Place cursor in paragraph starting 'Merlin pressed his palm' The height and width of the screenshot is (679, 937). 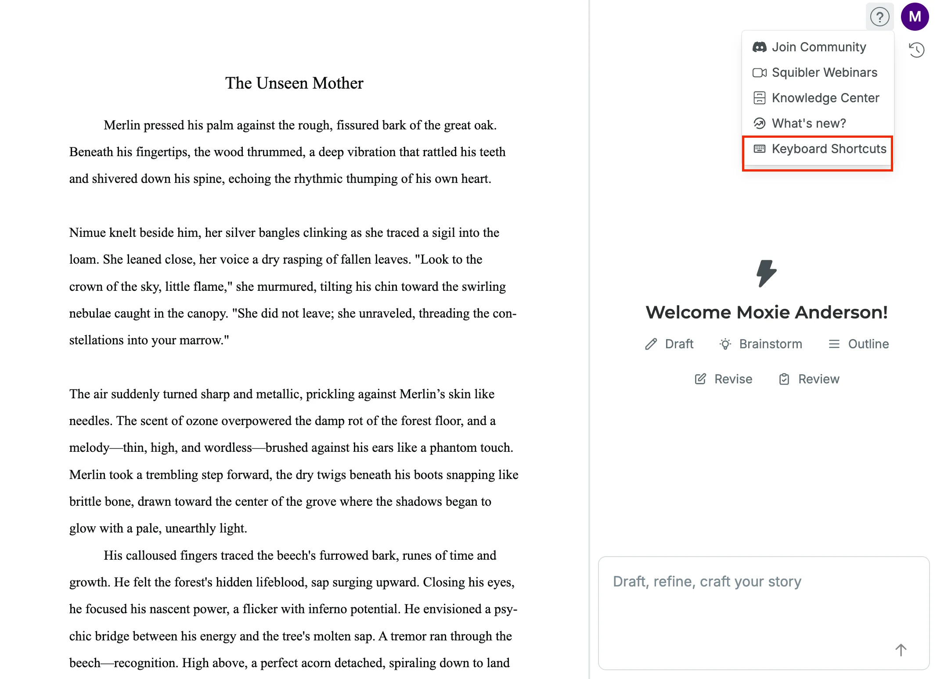(x=288, y=152)
